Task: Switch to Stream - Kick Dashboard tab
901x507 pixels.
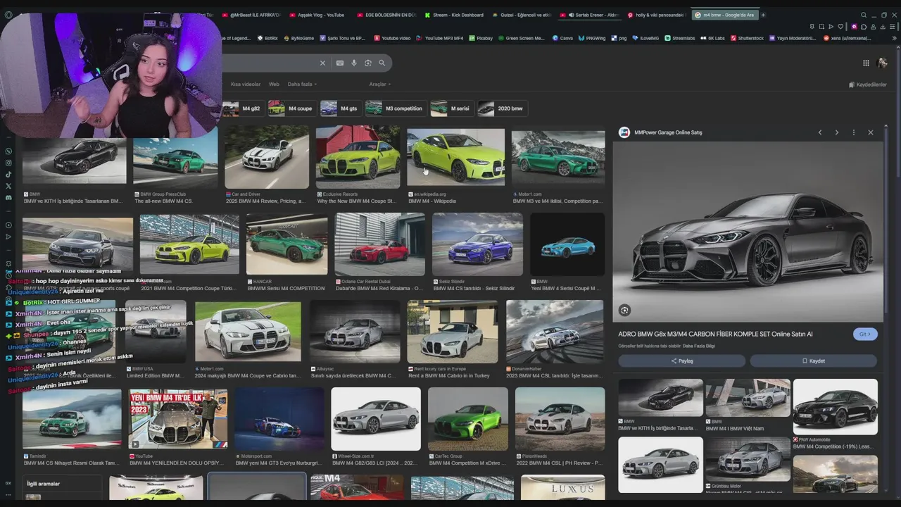Action: (454, 15)
